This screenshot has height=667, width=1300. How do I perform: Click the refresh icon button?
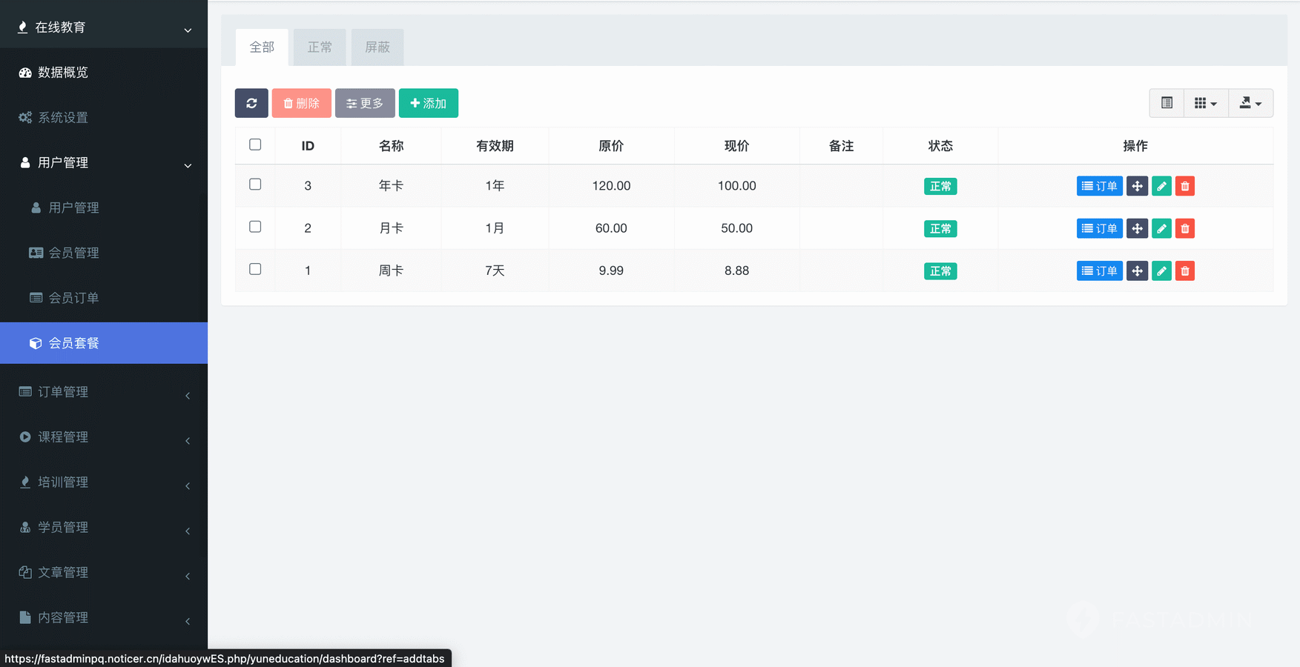251,103
